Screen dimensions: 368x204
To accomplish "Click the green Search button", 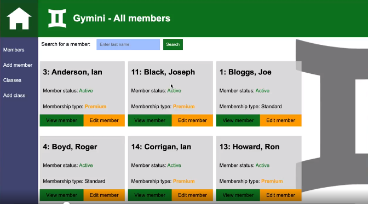I will (x=173, y=44).
